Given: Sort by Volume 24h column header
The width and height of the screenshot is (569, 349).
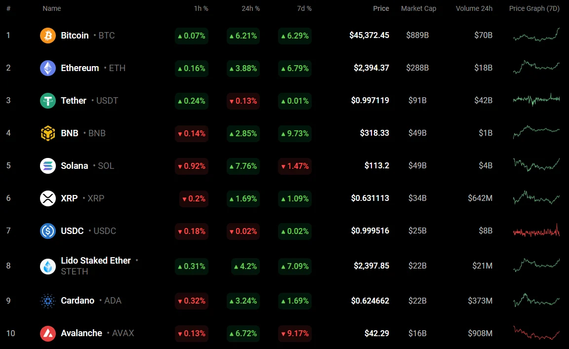Looking at the screenshot, I should click(x=474, y=8).
